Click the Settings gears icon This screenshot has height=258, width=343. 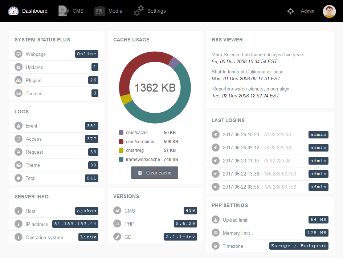click(139, 11)
